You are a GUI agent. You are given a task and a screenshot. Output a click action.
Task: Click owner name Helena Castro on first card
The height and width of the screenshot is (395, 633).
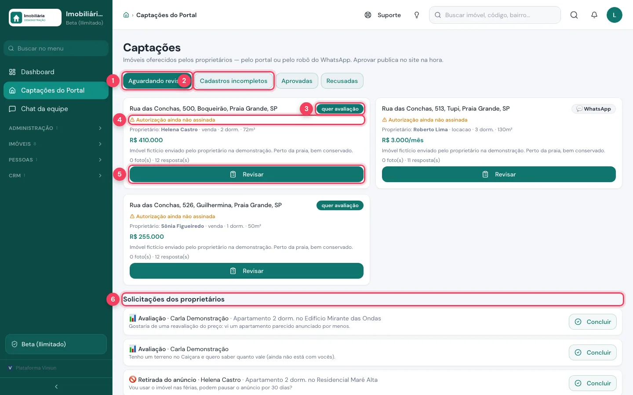[179, 129]
